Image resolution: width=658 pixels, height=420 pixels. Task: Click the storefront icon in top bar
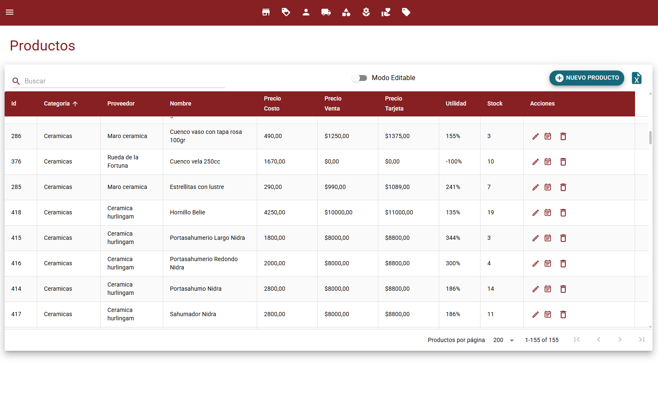click(266, 12)
